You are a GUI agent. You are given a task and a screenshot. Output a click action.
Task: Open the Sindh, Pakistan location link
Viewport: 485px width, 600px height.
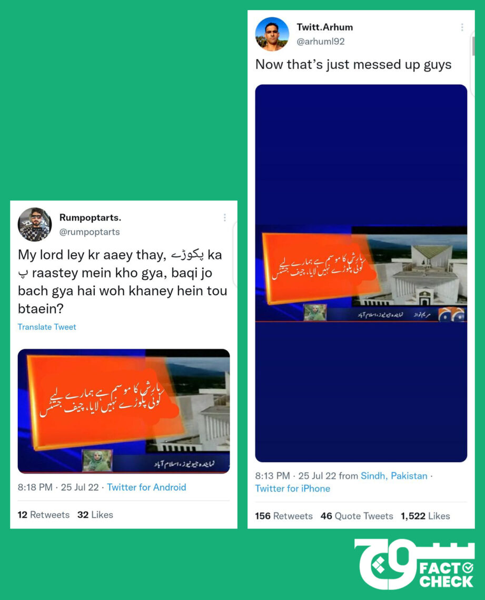coord(394,476)
